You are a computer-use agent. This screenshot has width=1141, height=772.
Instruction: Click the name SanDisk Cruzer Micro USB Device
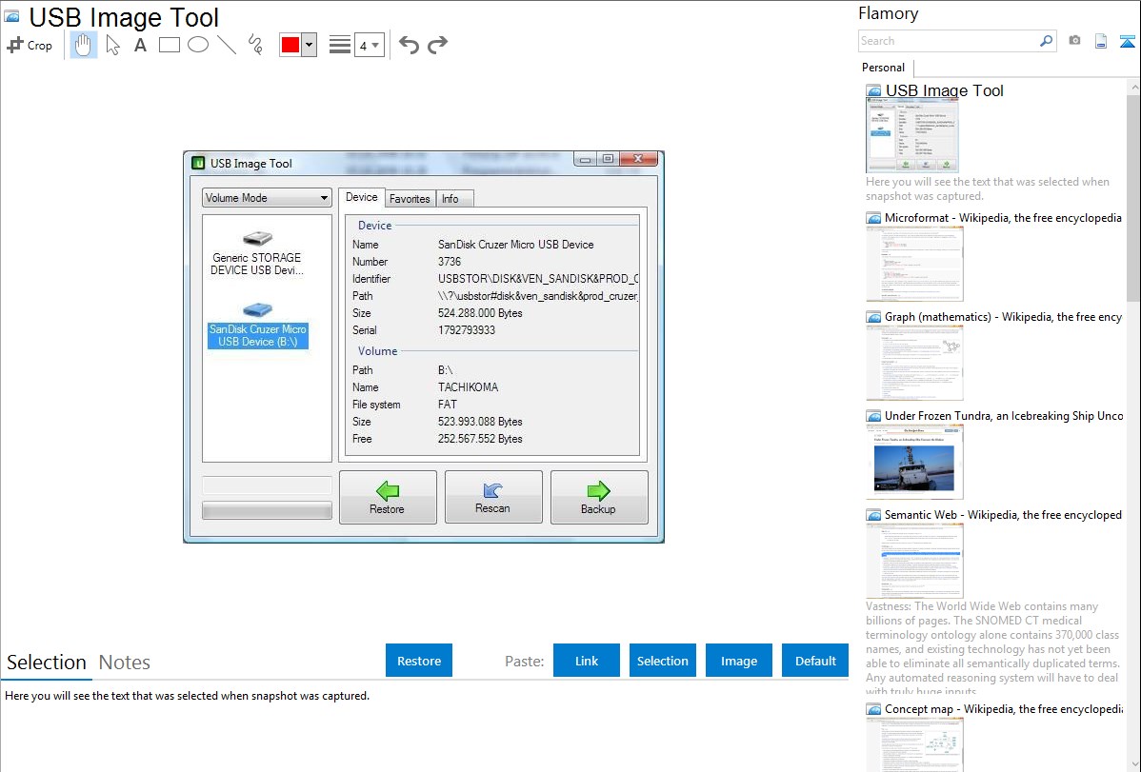516,245
